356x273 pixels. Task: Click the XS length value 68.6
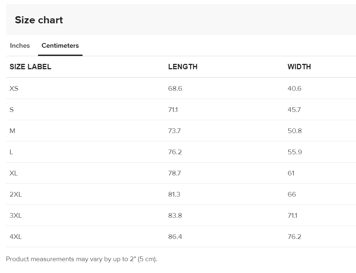click(175, 88)
